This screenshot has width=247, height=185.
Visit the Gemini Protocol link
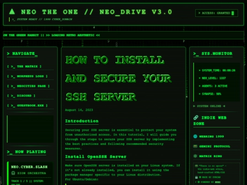pyautogui.click(x=215, y=147)
